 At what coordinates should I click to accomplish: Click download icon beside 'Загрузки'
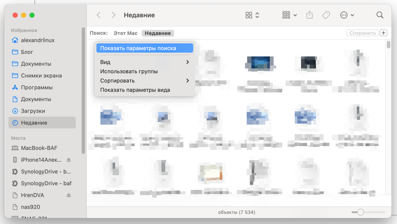coord(15,111)
